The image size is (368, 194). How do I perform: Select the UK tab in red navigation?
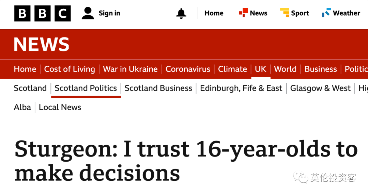pyautogui.click(x=261, y=69)
